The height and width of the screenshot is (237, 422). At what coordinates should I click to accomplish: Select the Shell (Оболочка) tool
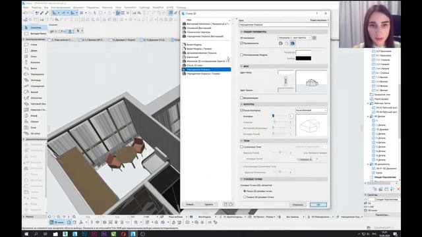(34, 98)
